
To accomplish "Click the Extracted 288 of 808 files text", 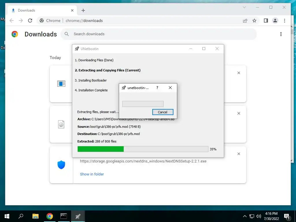I will [97, 141].
